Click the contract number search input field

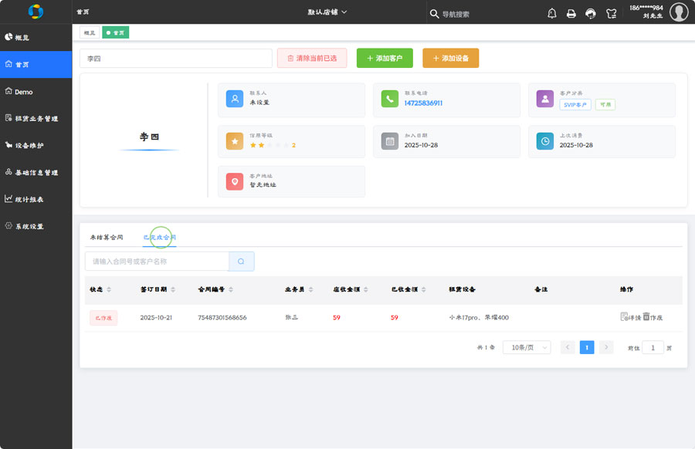[157, 262]
